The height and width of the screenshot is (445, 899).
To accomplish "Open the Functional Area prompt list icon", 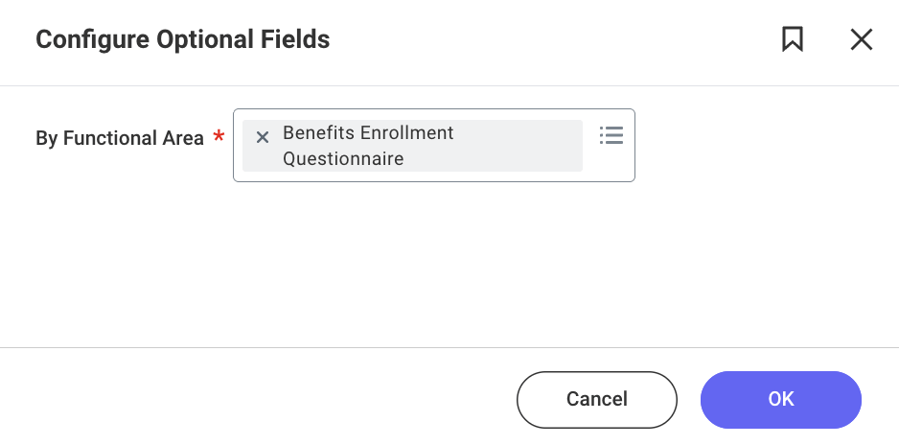I will tap(611, 135).
